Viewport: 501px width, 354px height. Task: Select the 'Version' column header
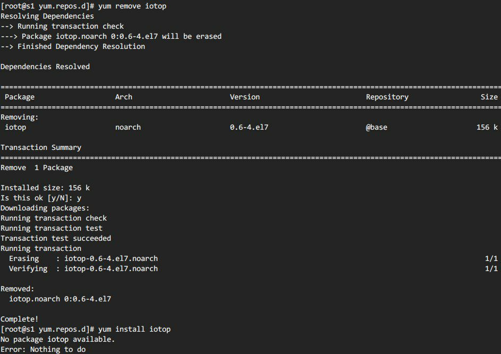click(x=245, y=97)
